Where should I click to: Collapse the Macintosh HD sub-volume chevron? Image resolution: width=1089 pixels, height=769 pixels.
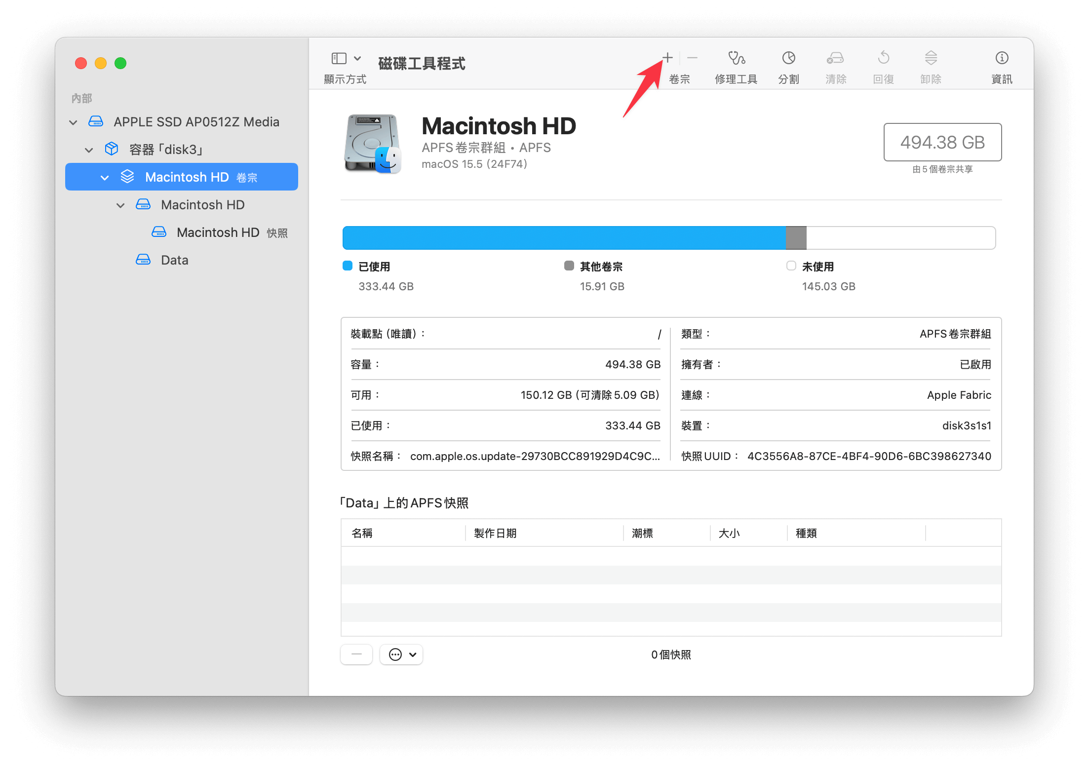120,205
